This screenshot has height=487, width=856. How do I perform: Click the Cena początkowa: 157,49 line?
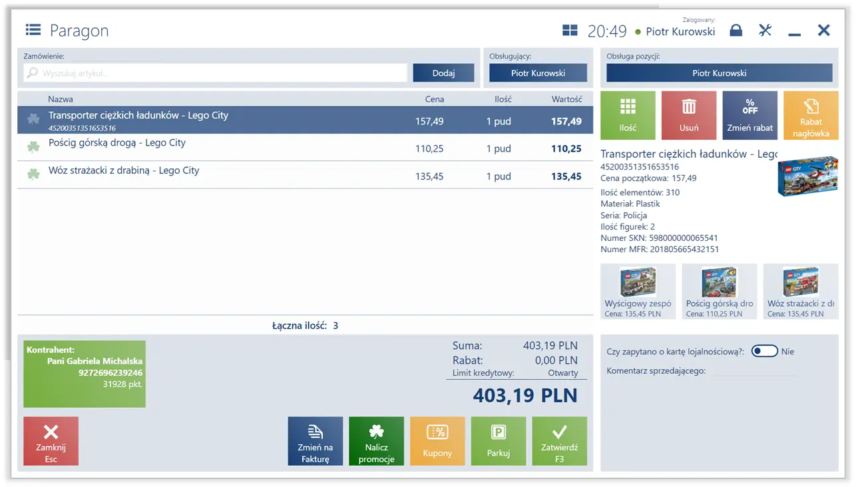[648, 178]
